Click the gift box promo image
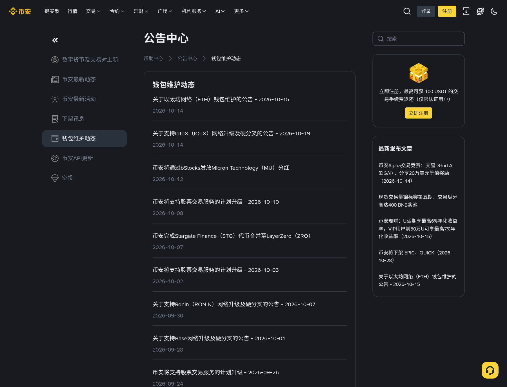507x387 pixels. 418,73
